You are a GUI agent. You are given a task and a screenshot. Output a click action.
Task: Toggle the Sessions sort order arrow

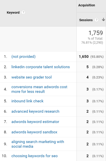pyautogui.click(x=103, y=19)
